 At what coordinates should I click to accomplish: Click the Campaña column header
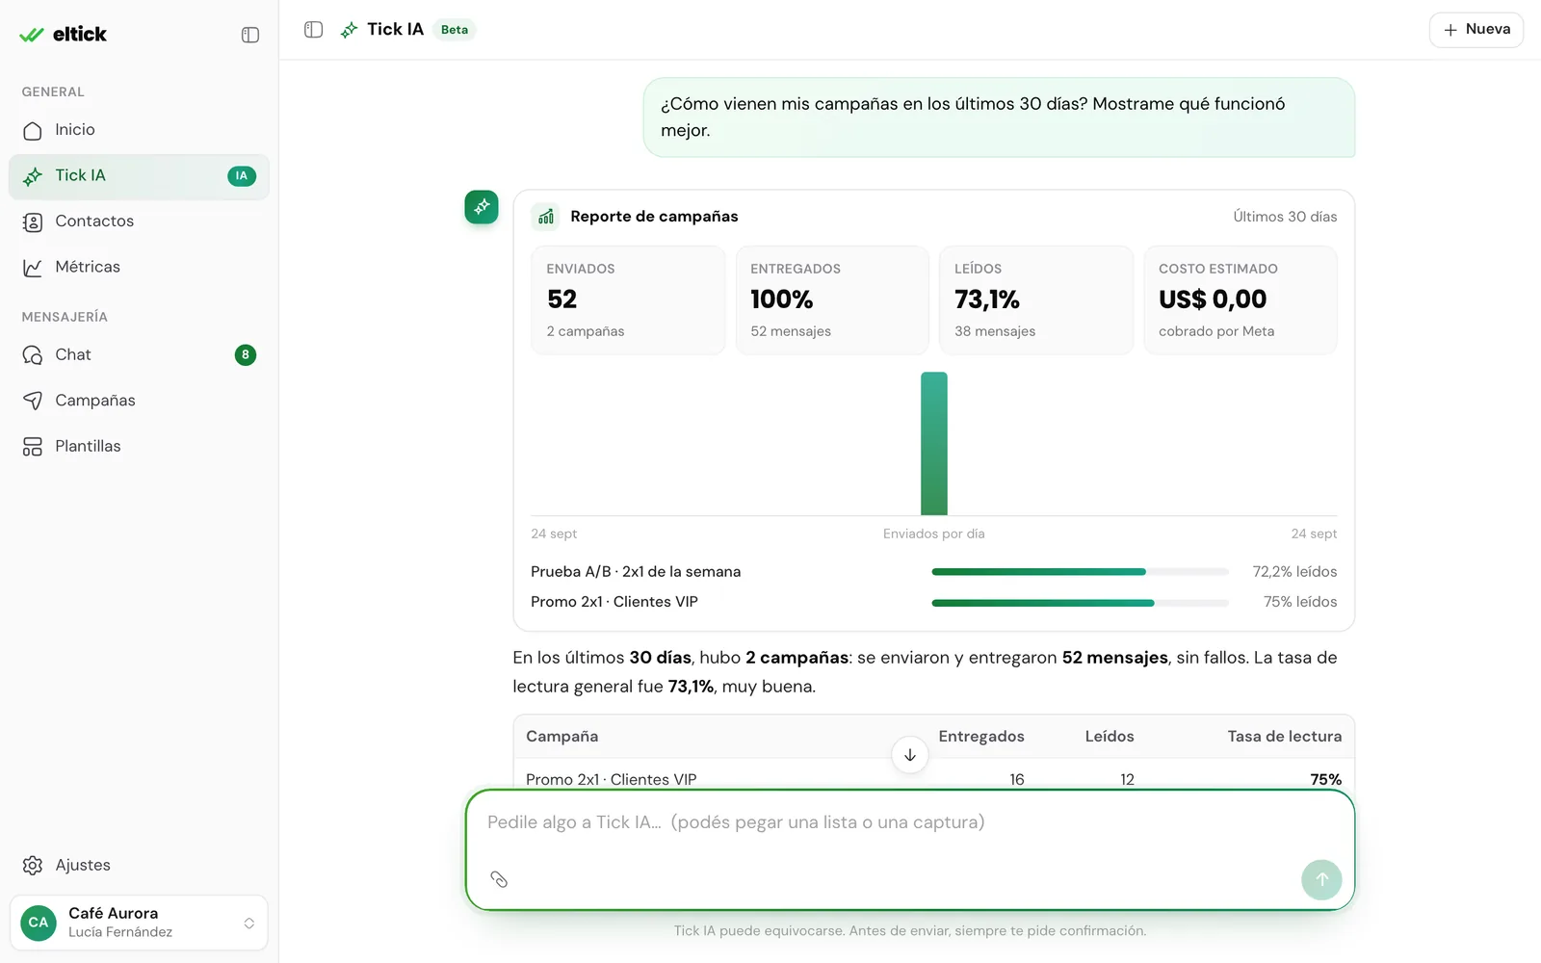tap(562, 737)
